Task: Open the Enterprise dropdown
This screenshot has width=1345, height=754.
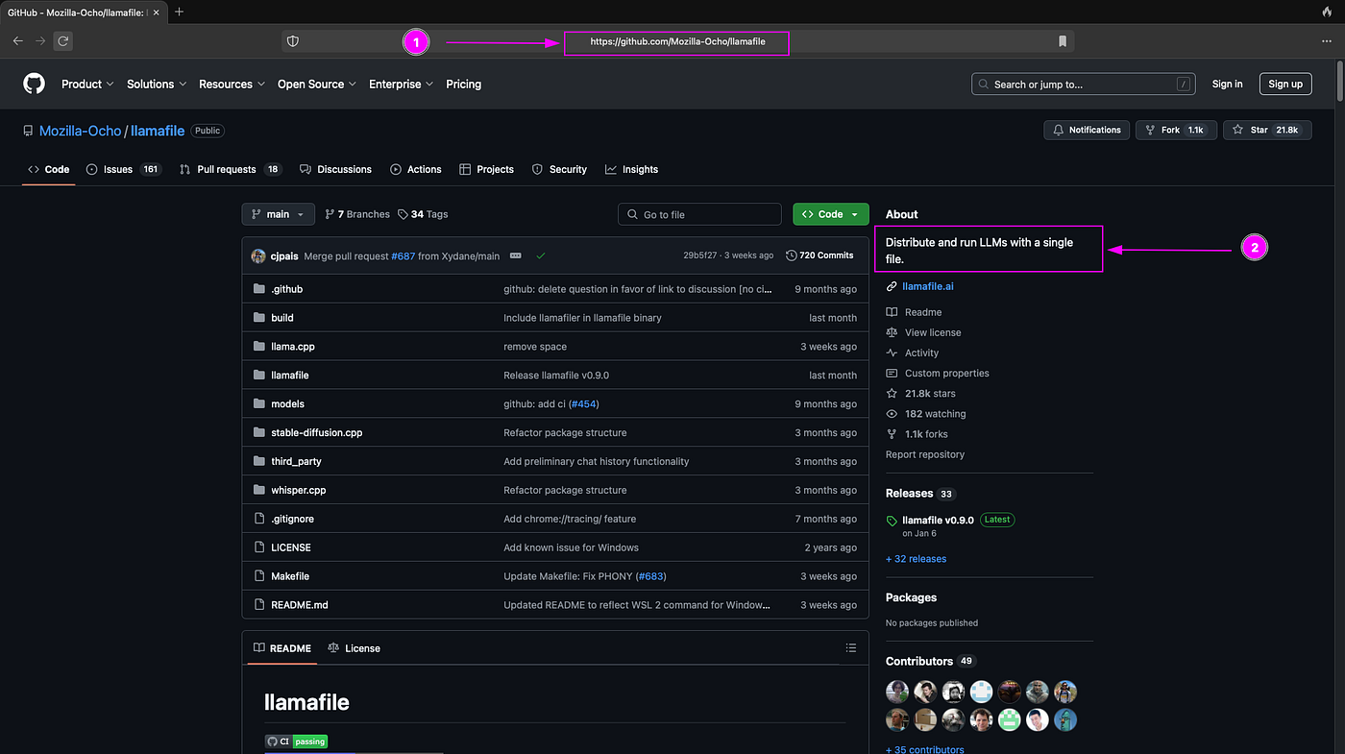Action: click(x=401, y=85)
